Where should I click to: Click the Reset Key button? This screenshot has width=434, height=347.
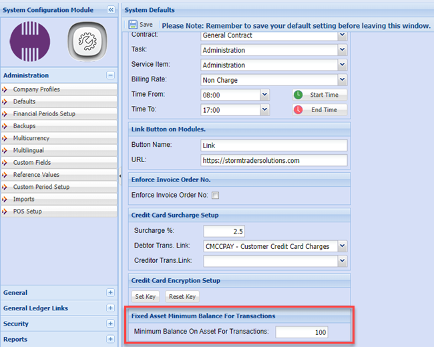[182, 297]
